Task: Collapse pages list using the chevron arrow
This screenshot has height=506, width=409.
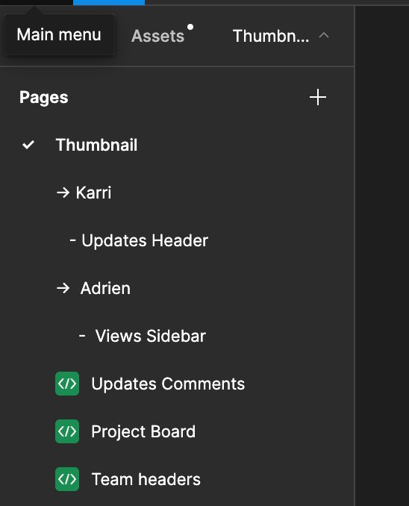Action: click(324, 36)
